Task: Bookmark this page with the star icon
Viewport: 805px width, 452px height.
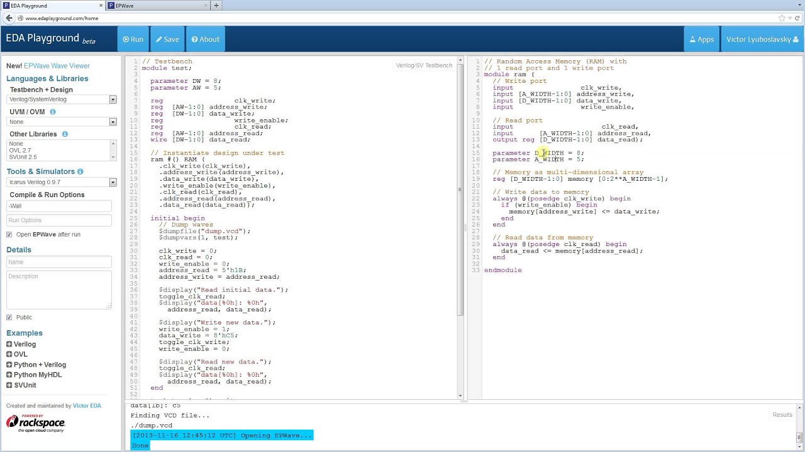Action: tap(782, 18)
